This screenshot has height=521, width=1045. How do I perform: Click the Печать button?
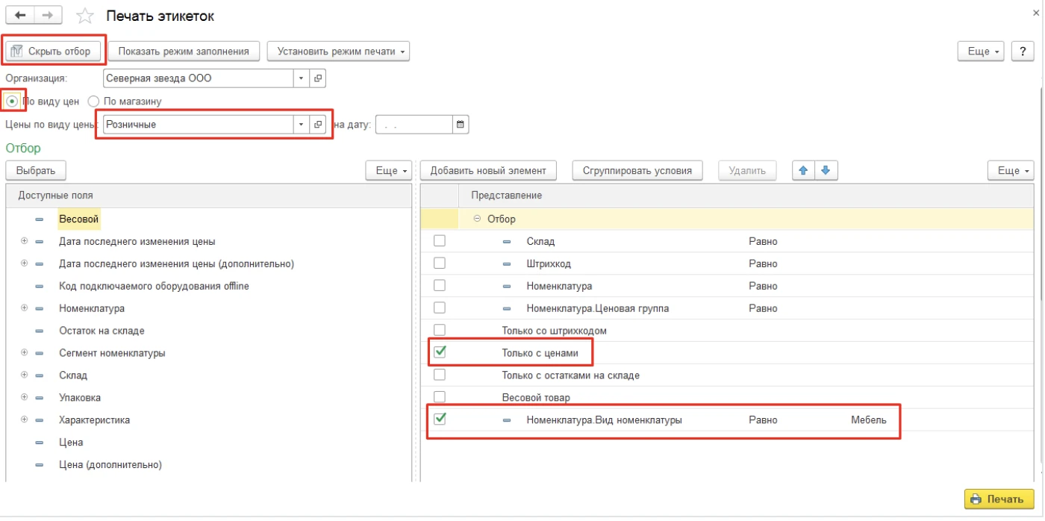click(x=999, y=499)
